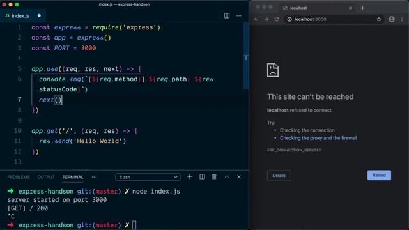Open the browser three-dot menu
409x230 pixels.
click(402, 19)
